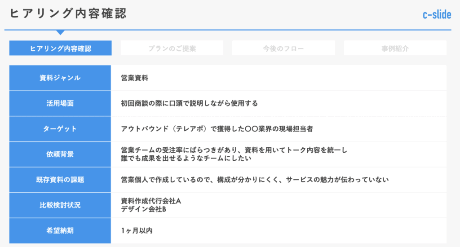Click the ターゲット header cell

pos(60,129)
